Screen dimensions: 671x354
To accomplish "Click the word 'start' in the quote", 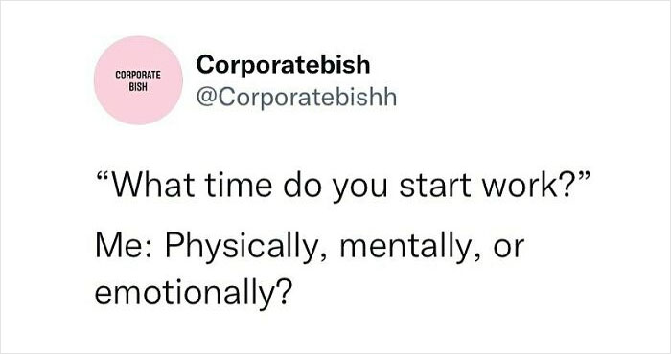I will [430, 187].
